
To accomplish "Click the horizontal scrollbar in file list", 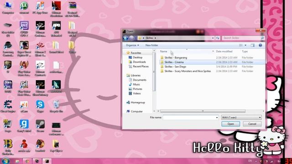I will point(203,111).
